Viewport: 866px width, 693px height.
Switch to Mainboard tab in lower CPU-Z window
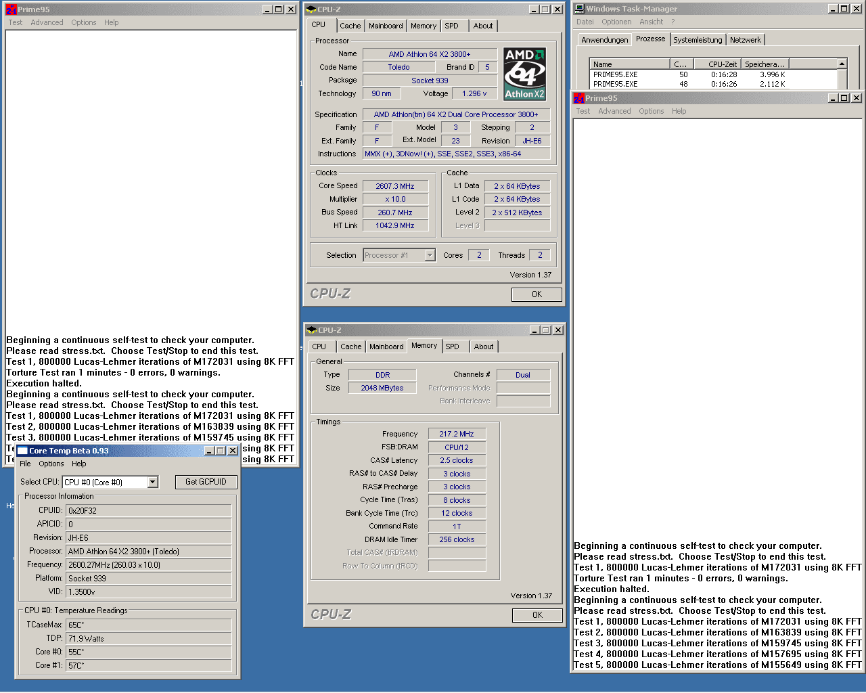click(386, 346)
